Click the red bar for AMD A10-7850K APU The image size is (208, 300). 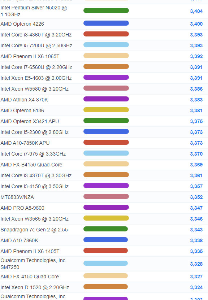106,142
